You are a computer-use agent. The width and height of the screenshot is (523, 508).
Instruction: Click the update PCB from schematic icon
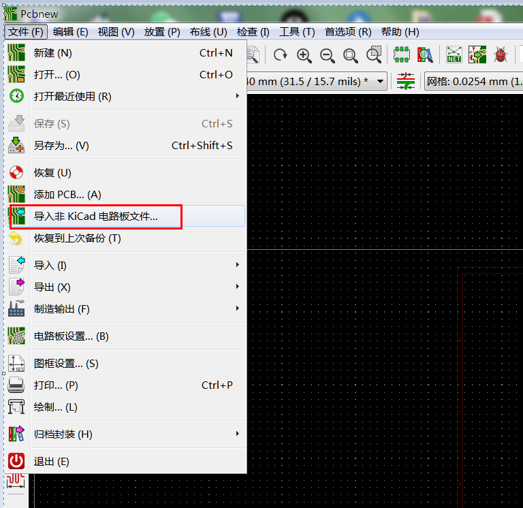[477, 55]
